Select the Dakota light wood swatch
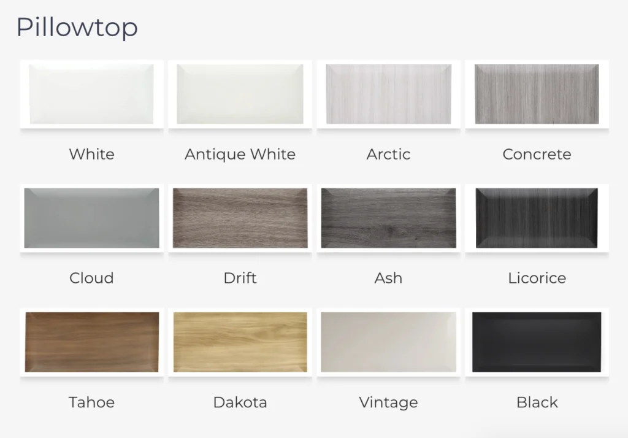 240,342
